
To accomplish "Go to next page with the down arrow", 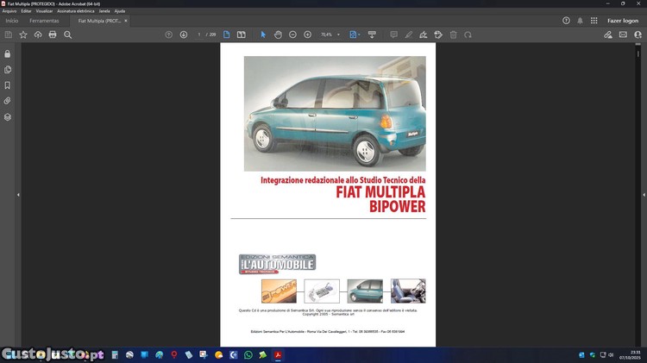I will coord(184,34).
